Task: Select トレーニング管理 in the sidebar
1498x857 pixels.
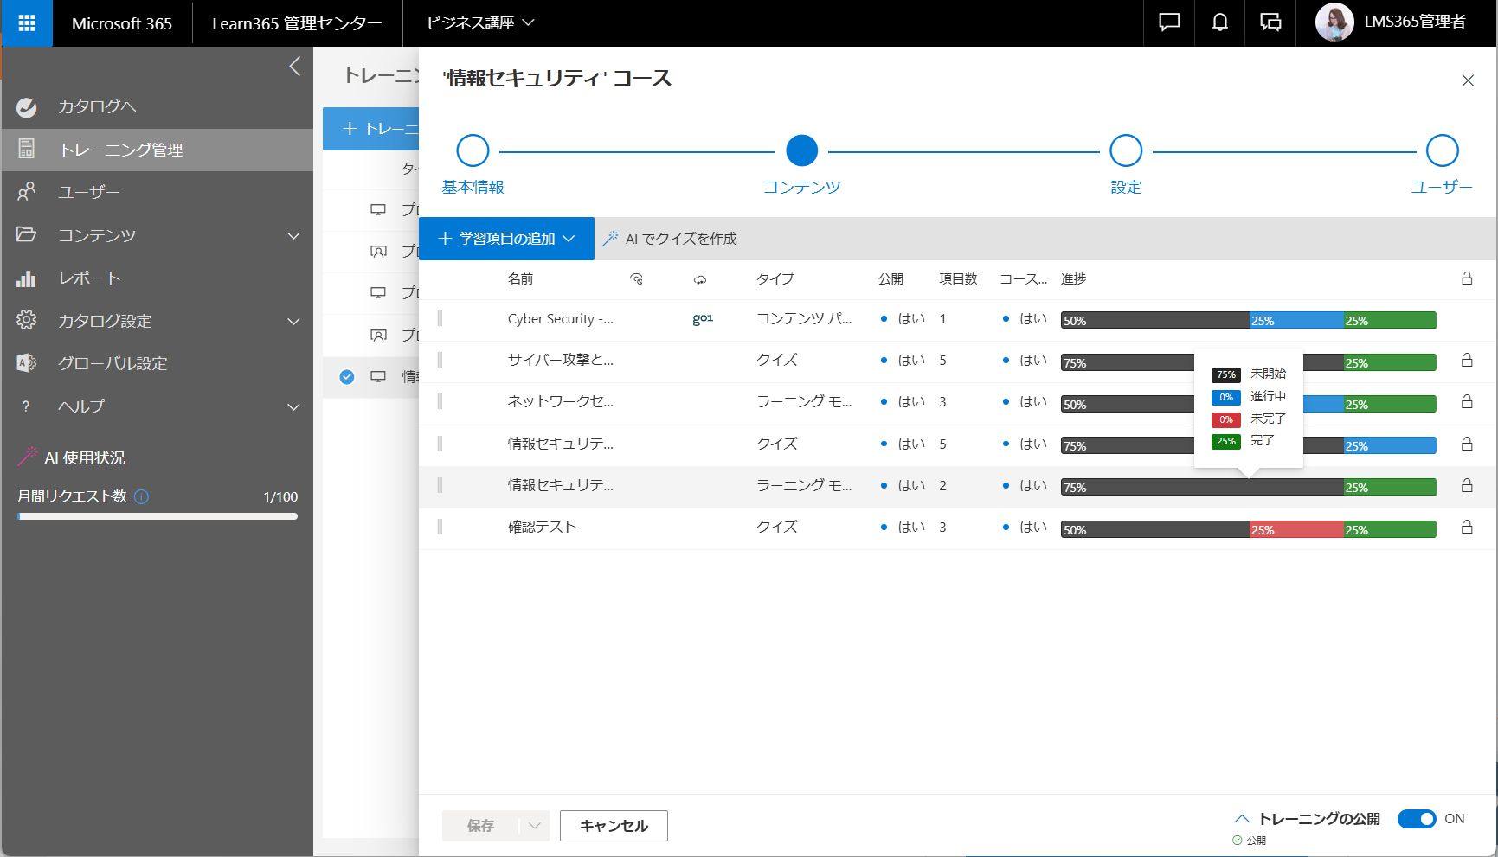Action: [x=157, y=150]
